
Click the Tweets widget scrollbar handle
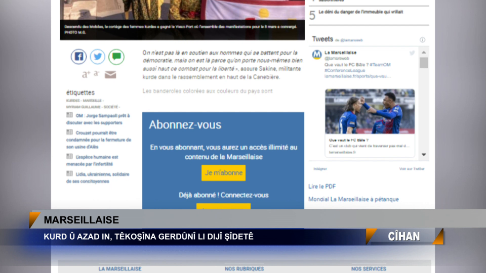click(424, 63)
